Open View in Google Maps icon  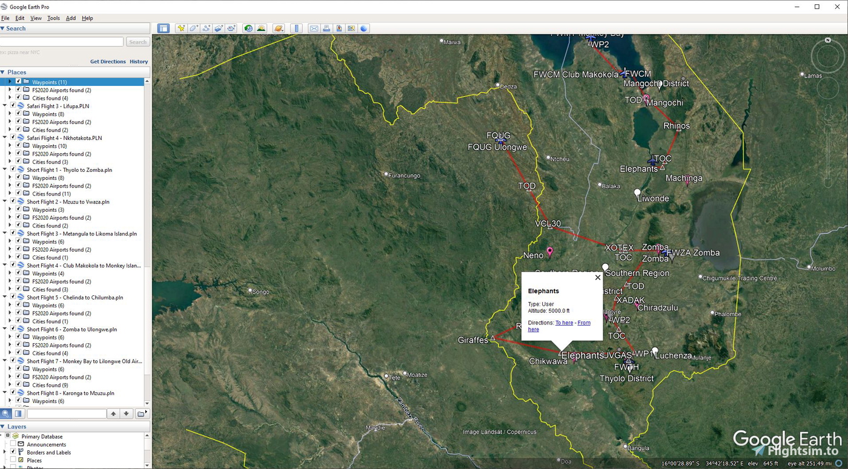click(351, 28)
